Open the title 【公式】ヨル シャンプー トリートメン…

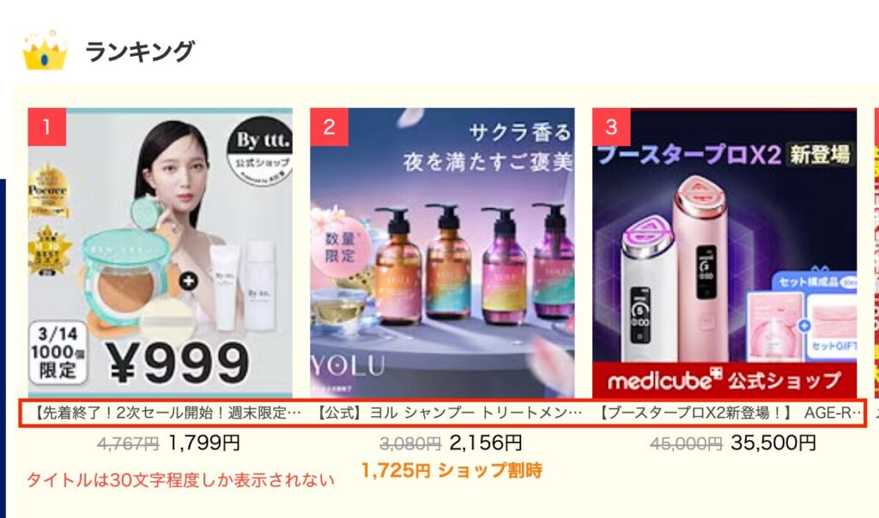click(x=446, y=413)
